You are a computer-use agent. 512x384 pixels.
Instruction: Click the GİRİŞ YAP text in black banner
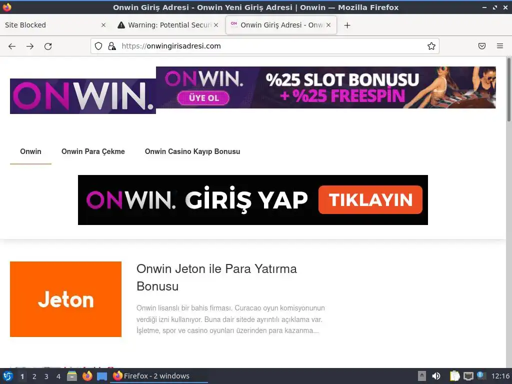click(246, 199)
